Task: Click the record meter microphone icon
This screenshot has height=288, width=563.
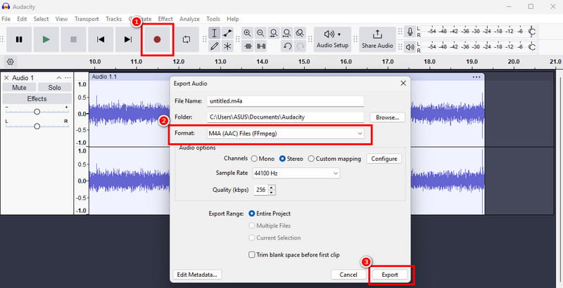Action: click(x=410, y=32)
